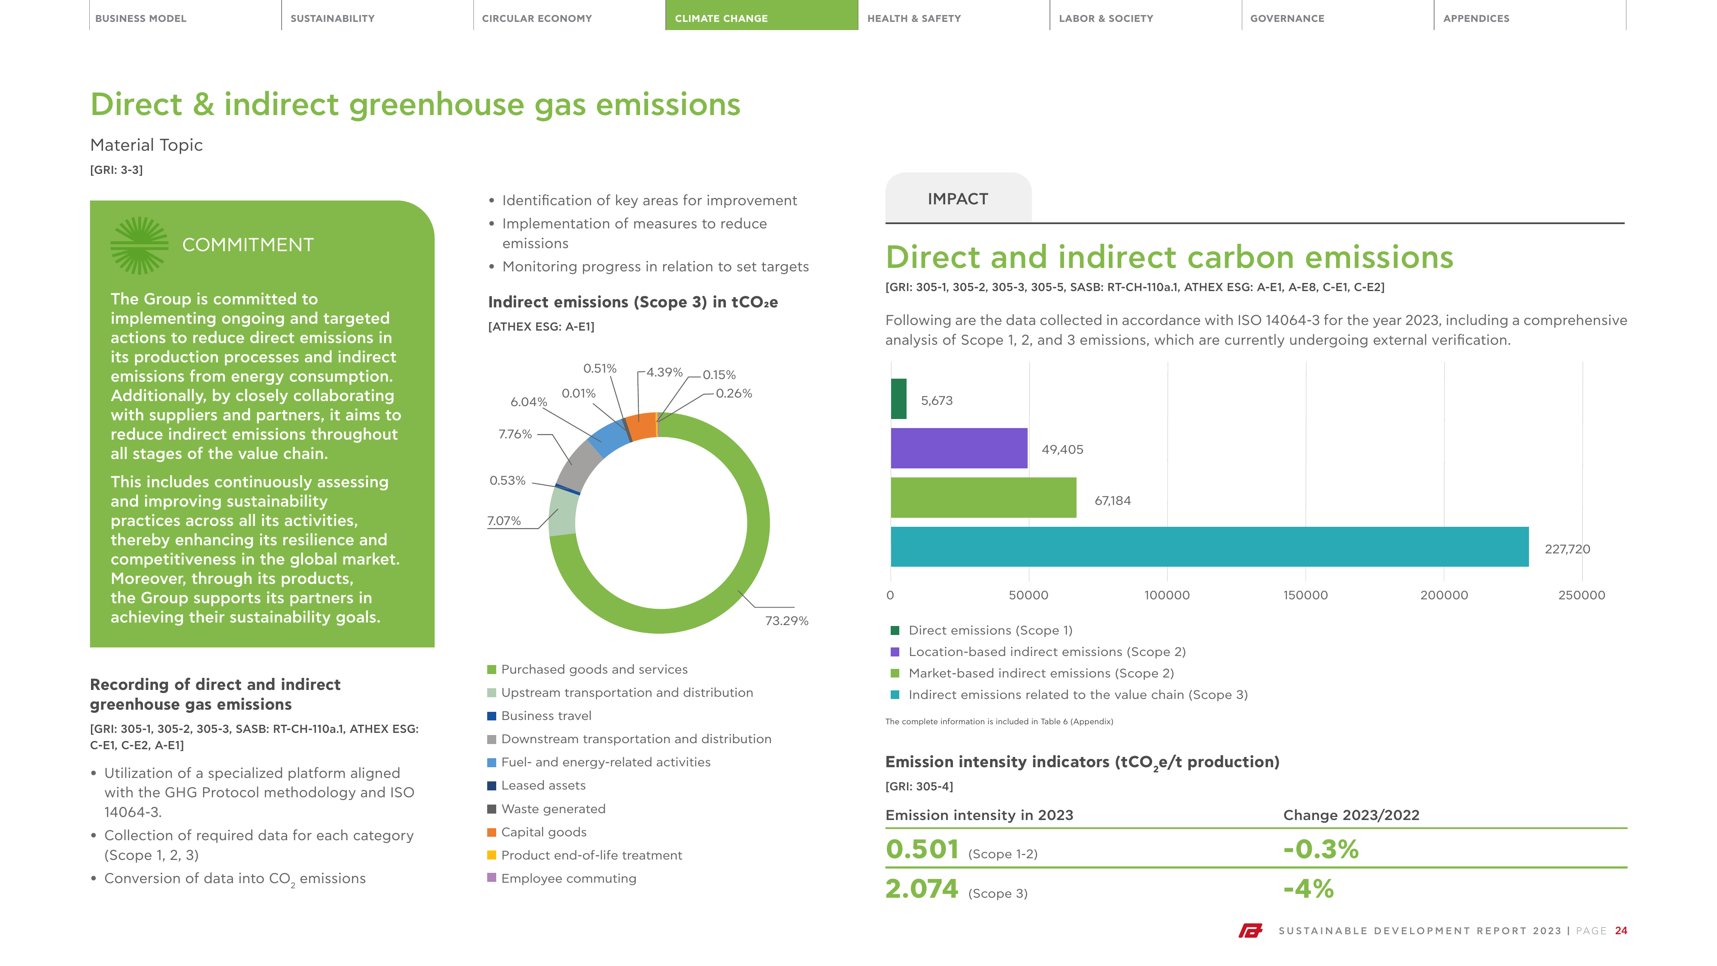Click the red company logo in footer
Viewport: 1717px width, 966px height.
click(x=1250, y=930)
